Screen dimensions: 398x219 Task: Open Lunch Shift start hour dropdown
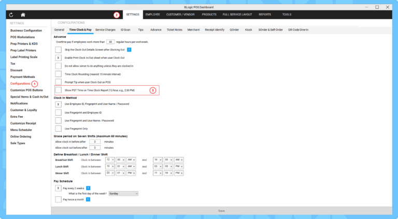point(110,166)
